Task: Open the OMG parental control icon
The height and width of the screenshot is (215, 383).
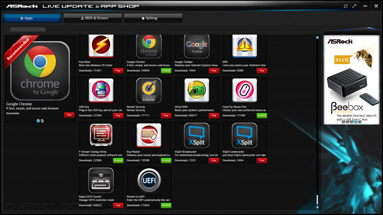Action: tap(245, 46)
